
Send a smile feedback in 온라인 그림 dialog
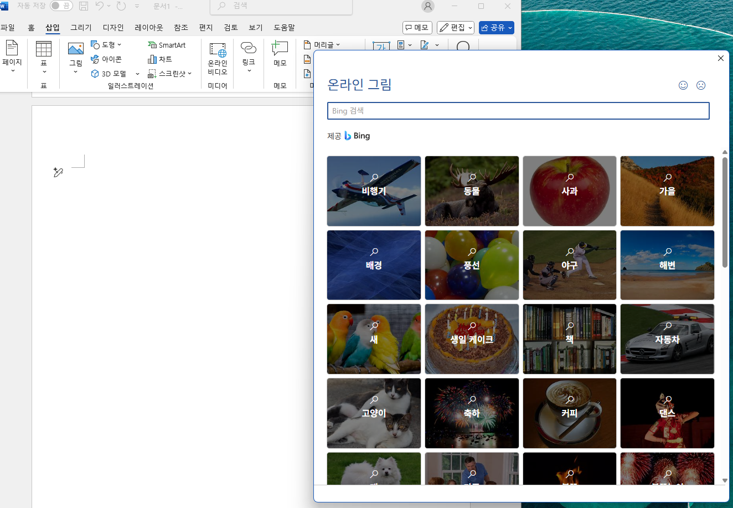(x=683, y=85)
